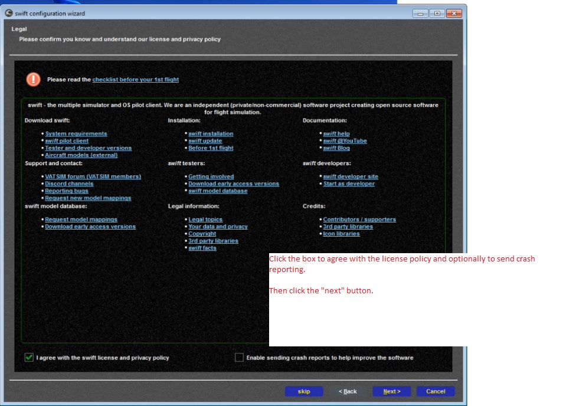Visit the swift developer site link
This screenshot has width=563, height=406.
(351, 176)
